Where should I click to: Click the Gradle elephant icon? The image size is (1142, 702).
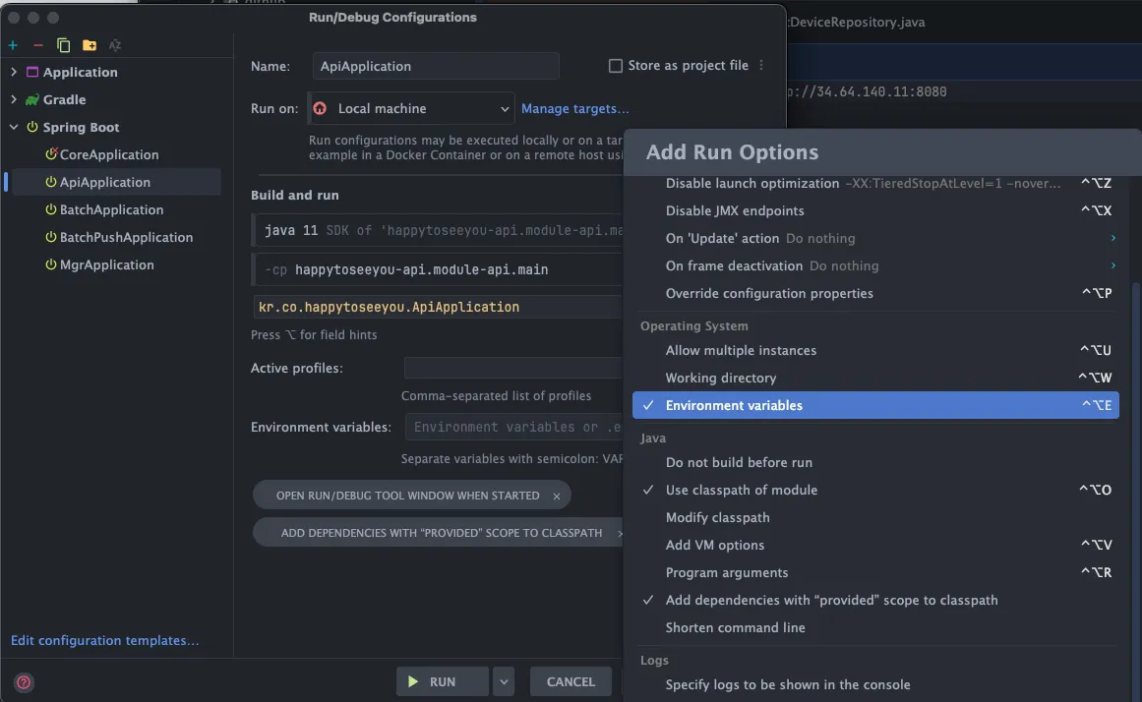32,99
